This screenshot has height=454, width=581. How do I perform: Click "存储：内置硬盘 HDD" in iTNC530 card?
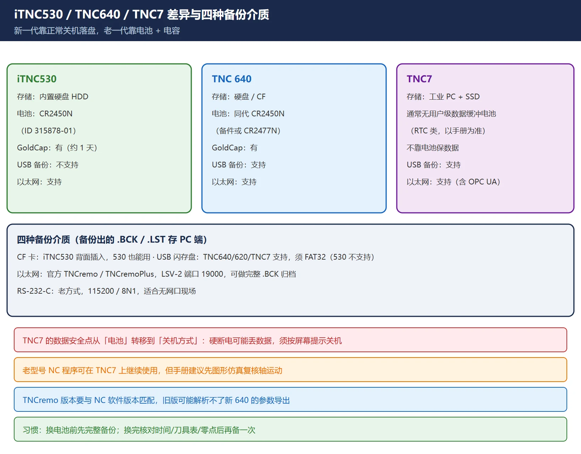[53, 96]
